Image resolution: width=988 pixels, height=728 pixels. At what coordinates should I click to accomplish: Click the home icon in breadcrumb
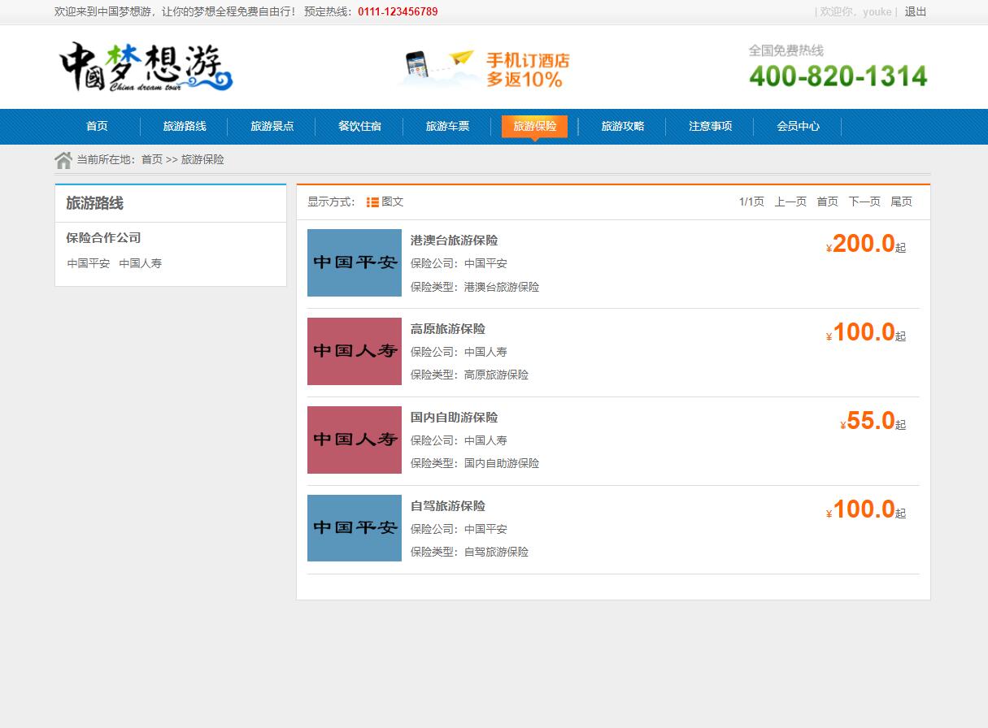point(63,160)
